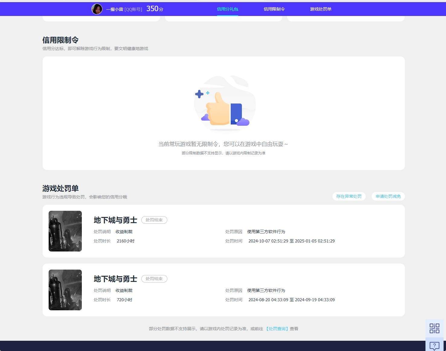Click game thumbnail of the 720小时 penalty
Image resolution: width=446 pixels, height=351 pixels.
point(65,290)
